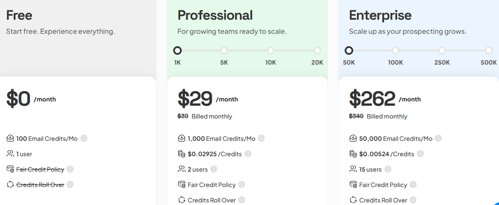Click the struck-through $39 price
This screenshot has width=499, height=205.
[183, 116]
